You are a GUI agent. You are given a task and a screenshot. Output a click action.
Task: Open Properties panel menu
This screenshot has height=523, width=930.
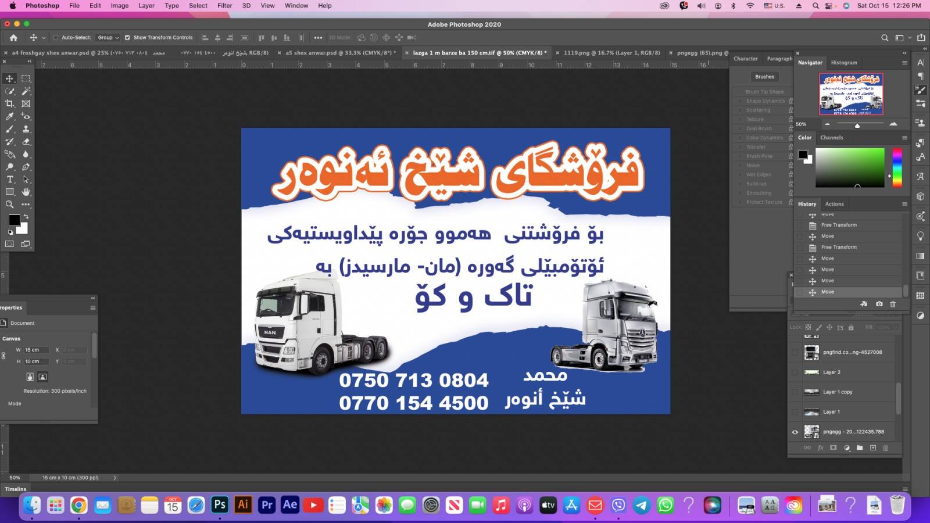point(92,308)
